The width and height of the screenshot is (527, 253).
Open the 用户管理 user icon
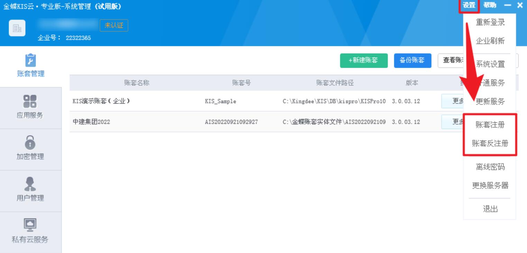pos(30,183)
